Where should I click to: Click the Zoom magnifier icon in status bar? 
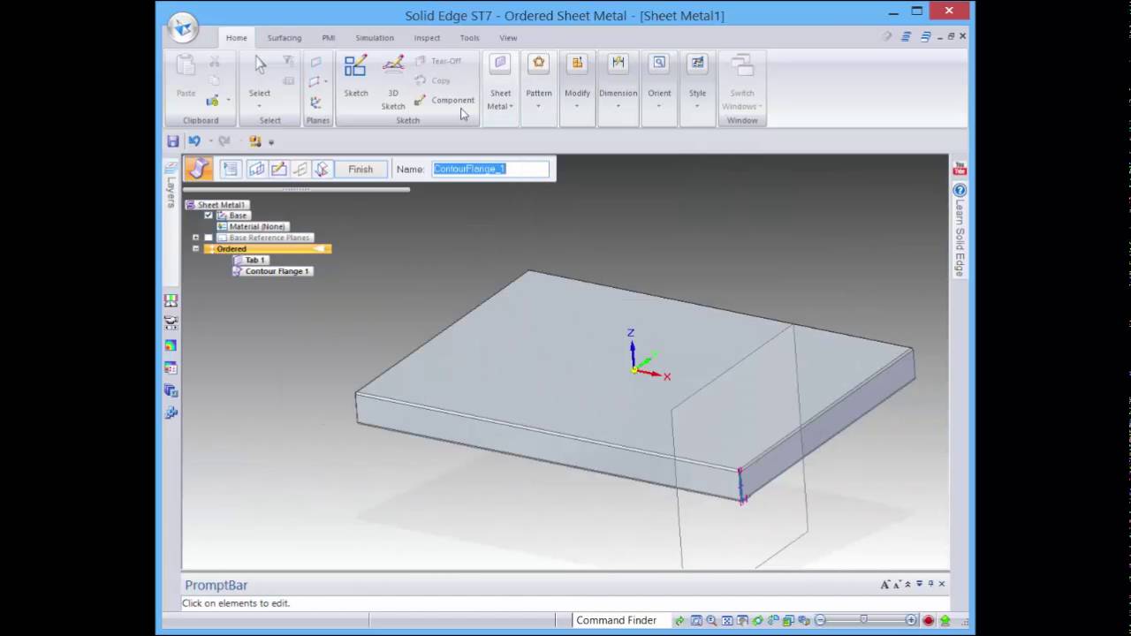pos(711,620)
